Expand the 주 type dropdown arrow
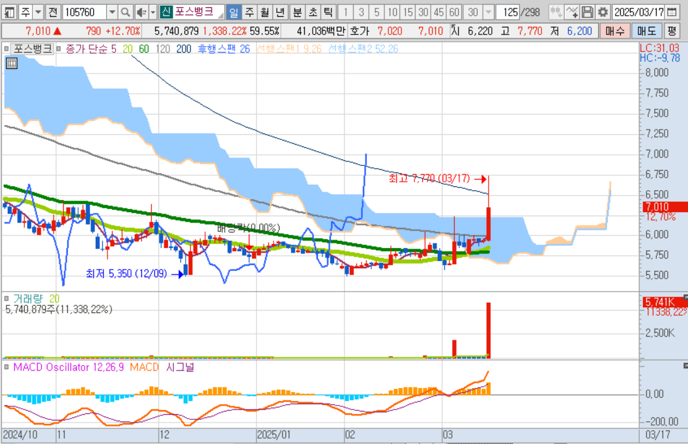688x444 pixels. click(38, 12)
